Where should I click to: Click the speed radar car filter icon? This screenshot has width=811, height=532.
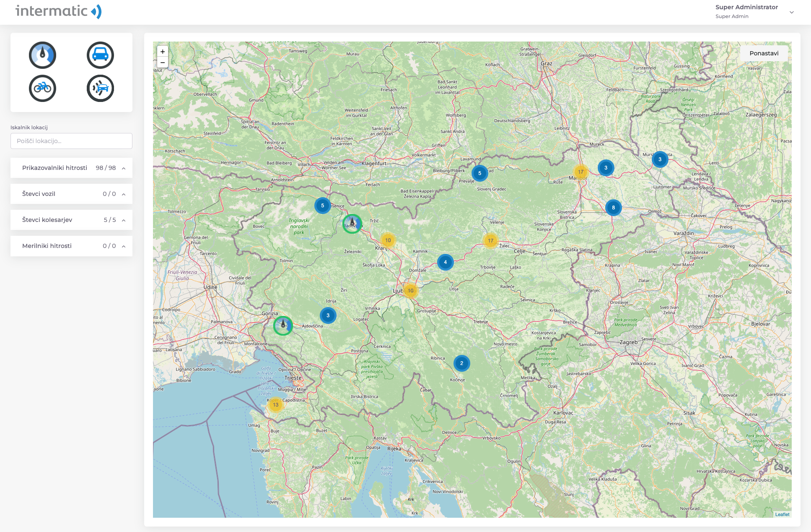[100, 88]
